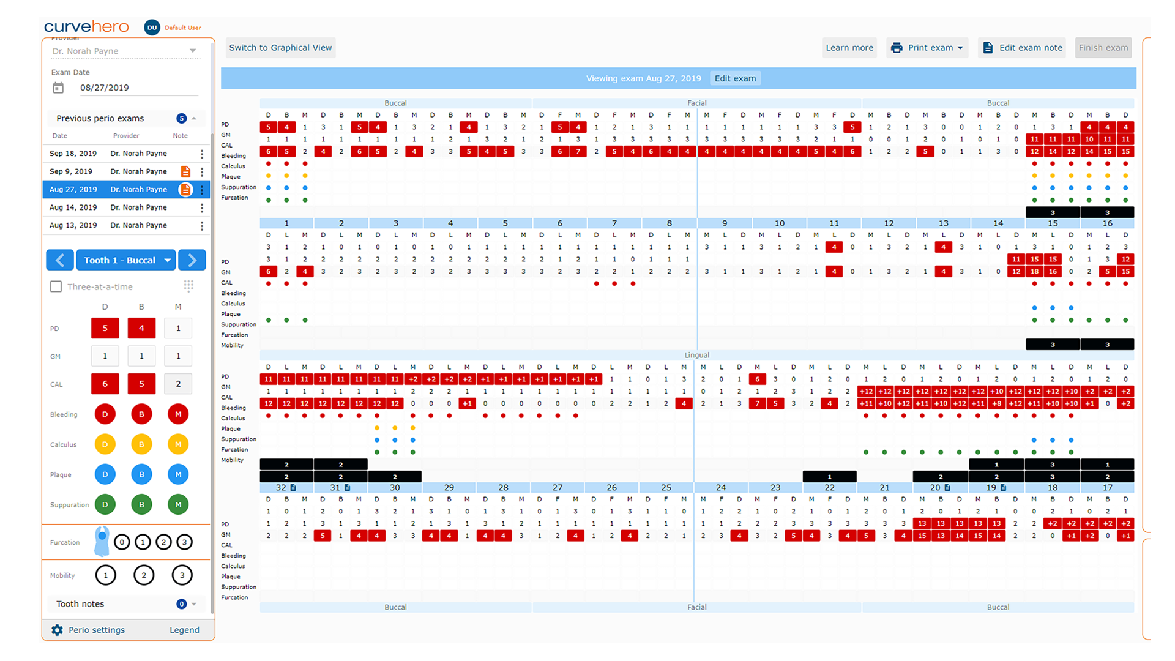Click the Edit exam note document icon
The width and height of the screenshot is (1175, 661).
click(988, 48)
